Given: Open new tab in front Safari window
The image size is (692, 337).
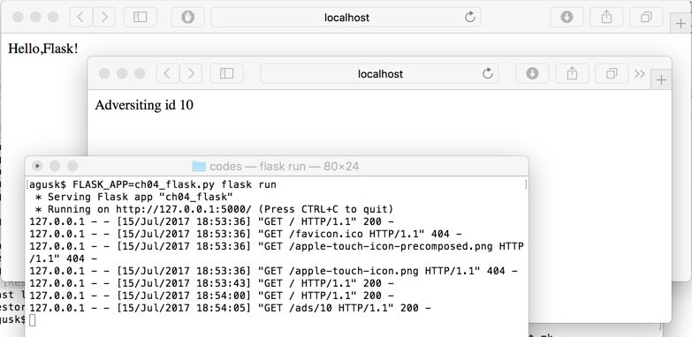Looking at the screenshot, I should click(661, 79).
